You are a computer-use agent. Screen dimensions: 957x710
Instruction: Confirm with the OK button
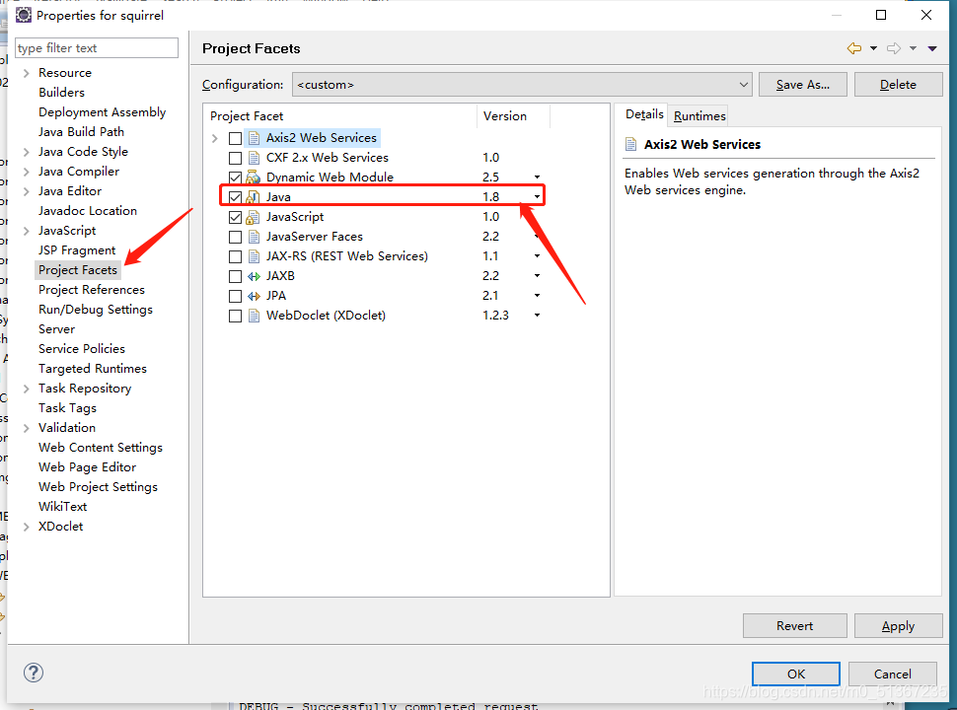[x=796, y=674]
